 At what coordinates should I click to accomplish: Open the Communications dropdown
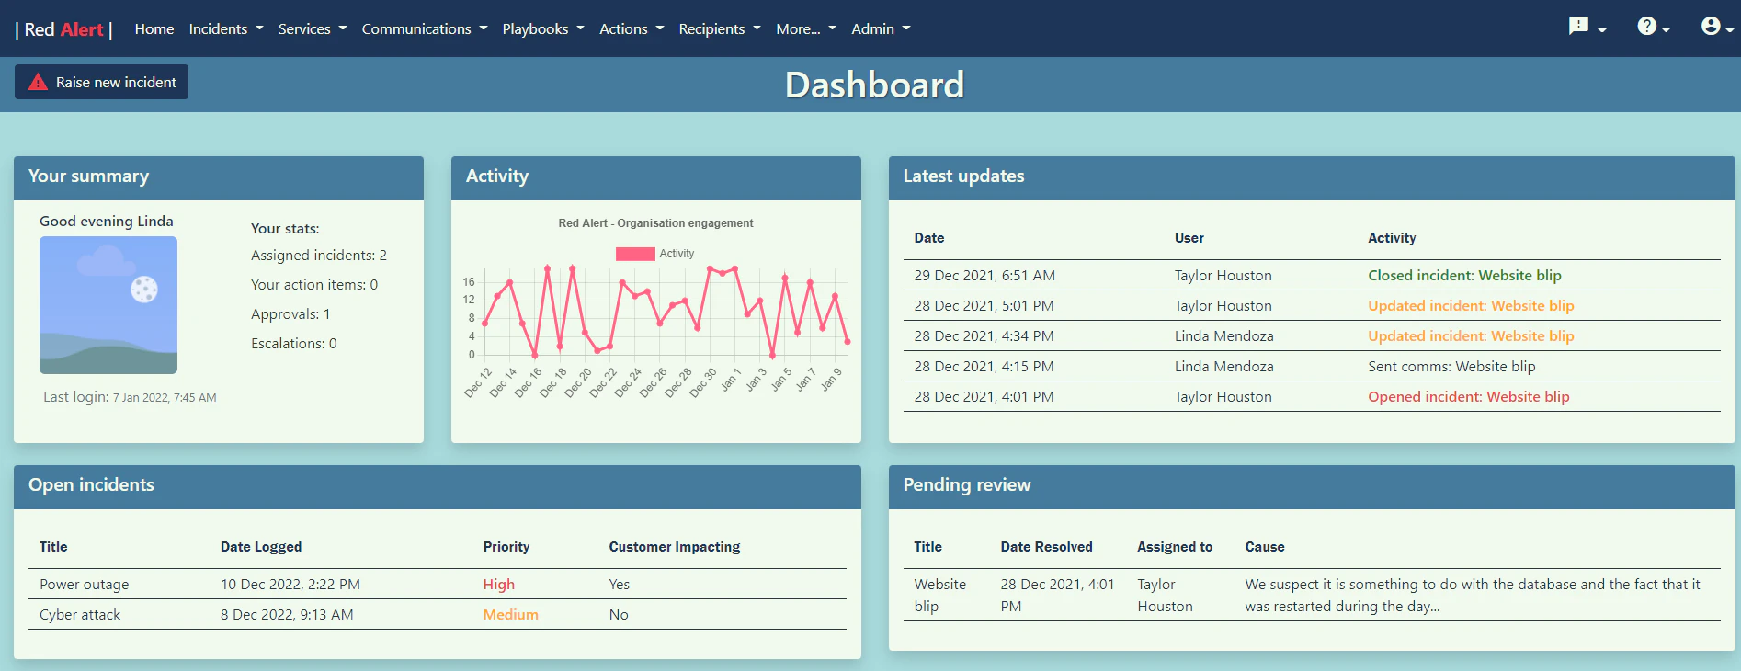(424, 29)
